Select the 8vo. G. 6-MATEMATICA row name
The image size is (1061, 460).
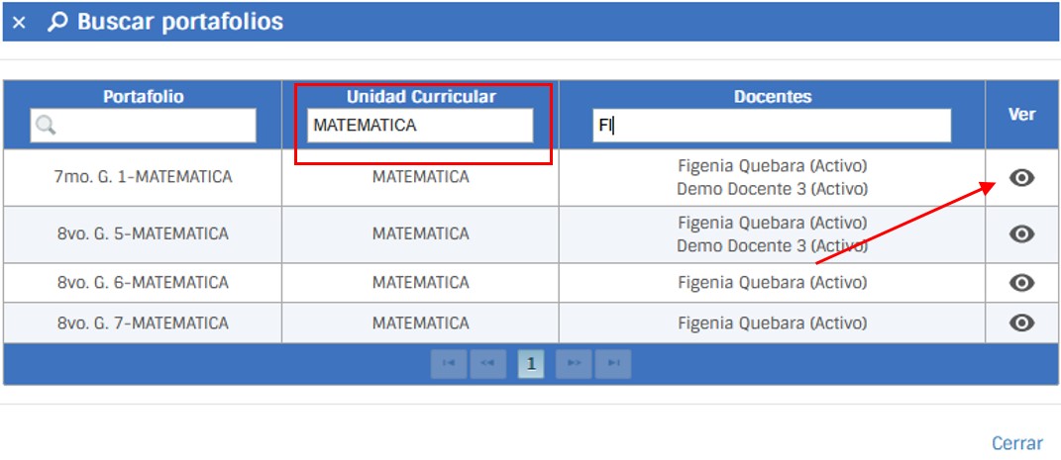pos(143,283)
